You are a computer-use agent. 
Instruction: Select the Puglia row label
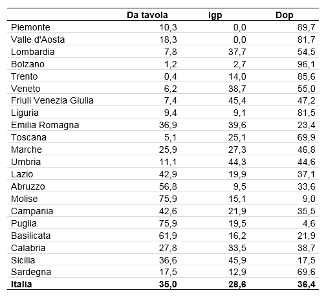pyautogui.click(x=24, y=224)
